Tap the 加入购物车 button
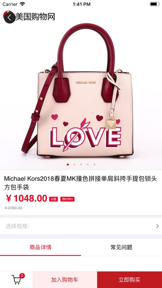 click(x=65, y=280)
